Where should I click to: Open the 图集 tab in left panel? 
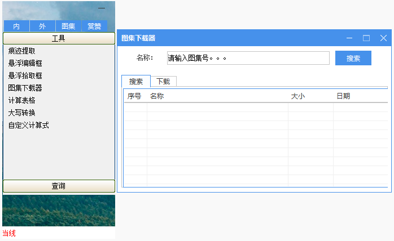68,26
